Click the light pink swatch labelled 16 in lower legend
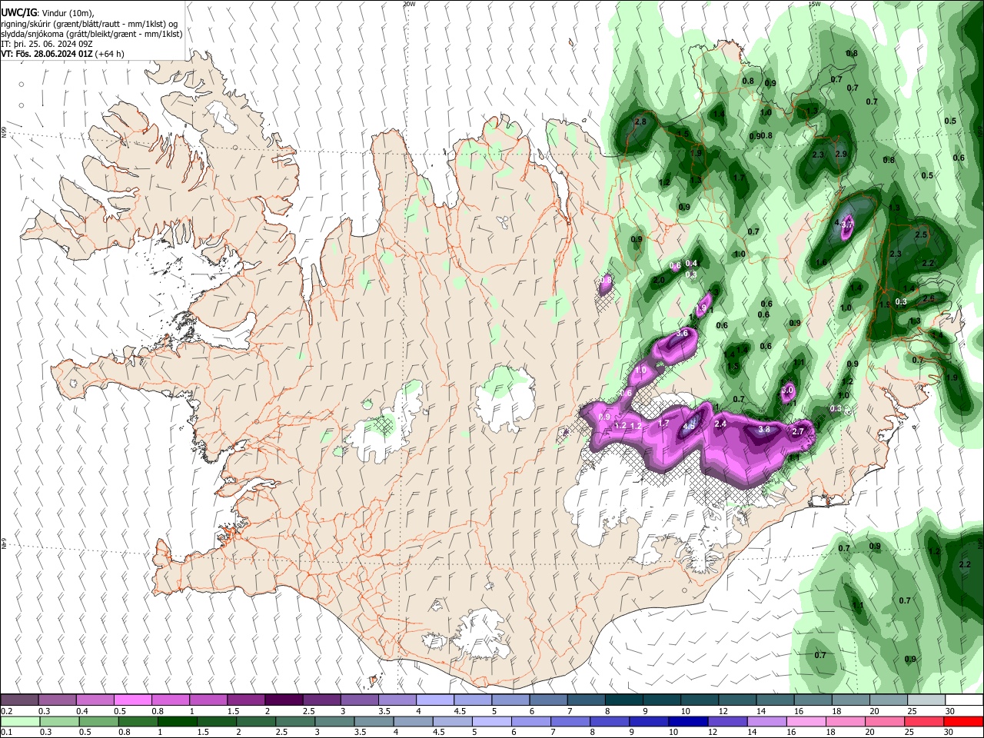 [806, 722]
